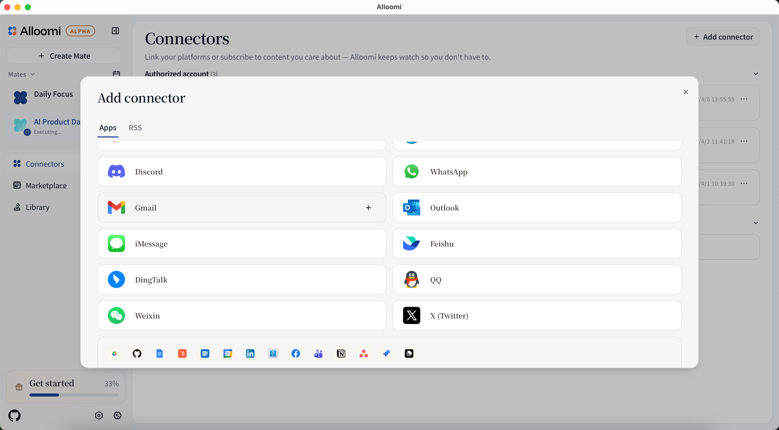Click the Facebook icon in the integrations row
Image resolution: width=779 pixels, height=430 pixels.
(295, 353)
